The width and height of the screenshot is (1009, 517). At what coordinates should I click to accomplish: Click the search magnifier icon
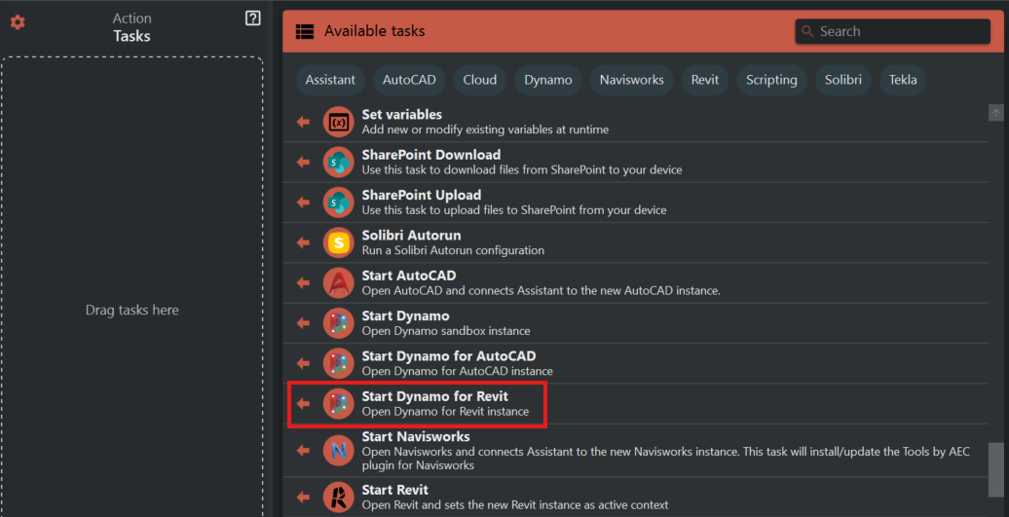[807, 31]
